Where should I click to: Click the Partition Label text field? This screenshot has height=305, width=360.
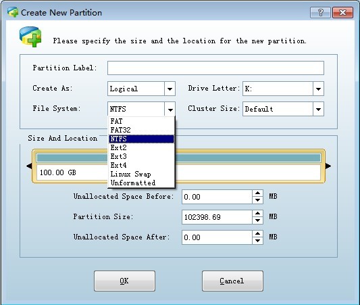215,68
